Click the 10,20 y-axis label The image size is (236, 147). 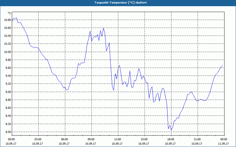(x=7, y=44)
